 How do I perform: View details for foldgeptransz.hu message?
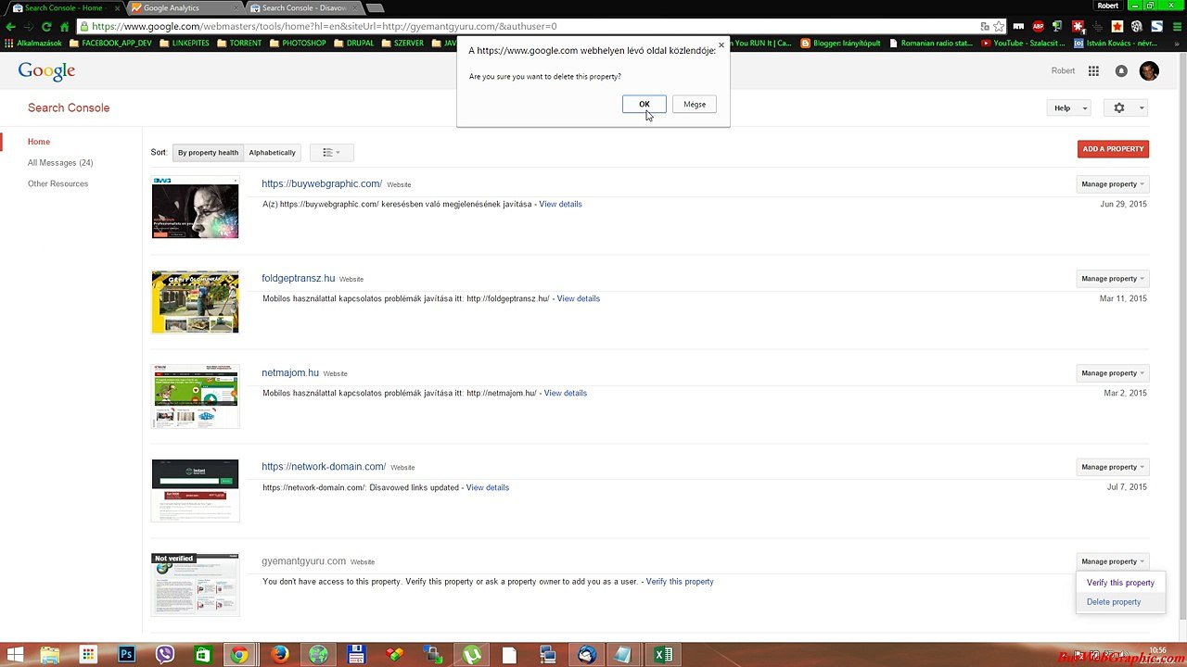point(578,298)
